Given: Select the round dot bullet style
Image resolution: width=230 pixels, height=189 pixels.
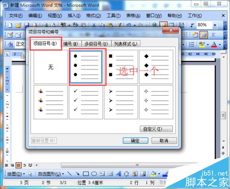Looking at the screenshot, I should (86, 67).
